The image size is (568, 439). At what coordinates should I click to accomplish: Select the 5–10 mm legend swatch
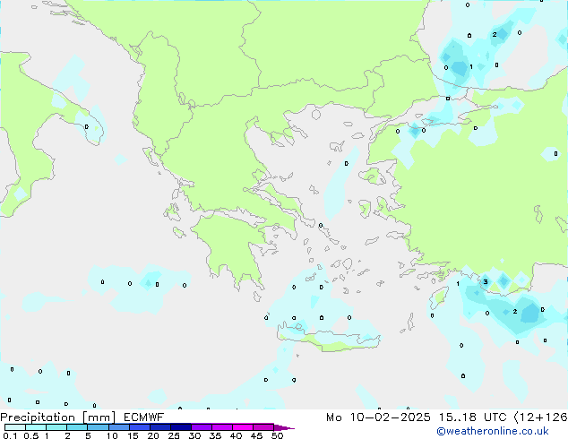98,427
